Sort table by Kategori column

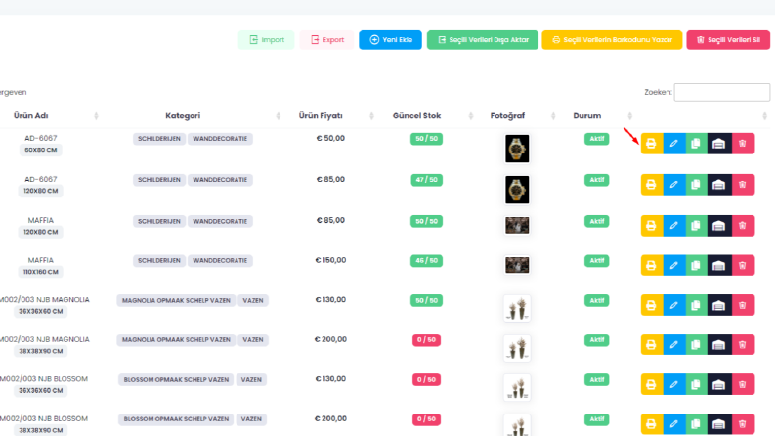(x=183, y=115)
